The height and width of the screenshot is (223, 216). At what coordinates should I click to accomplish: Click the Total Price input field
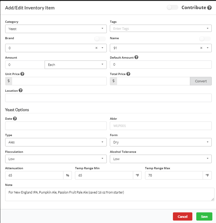pos(154,81)
